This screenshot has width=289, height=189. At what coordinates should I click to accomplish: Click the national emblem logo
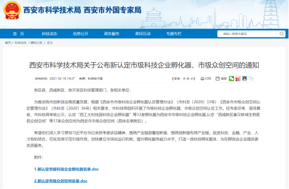[x=12, y=10]
